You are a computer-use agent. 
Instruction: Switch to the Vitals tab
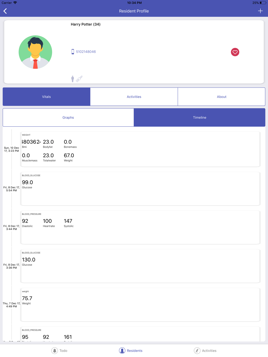46,97
